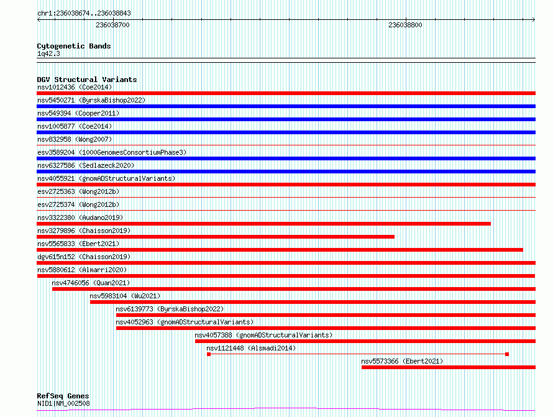Click the blue bar under nsv549394
The height and width of the screenshot is (417, 553).
[x=286, y=119]
